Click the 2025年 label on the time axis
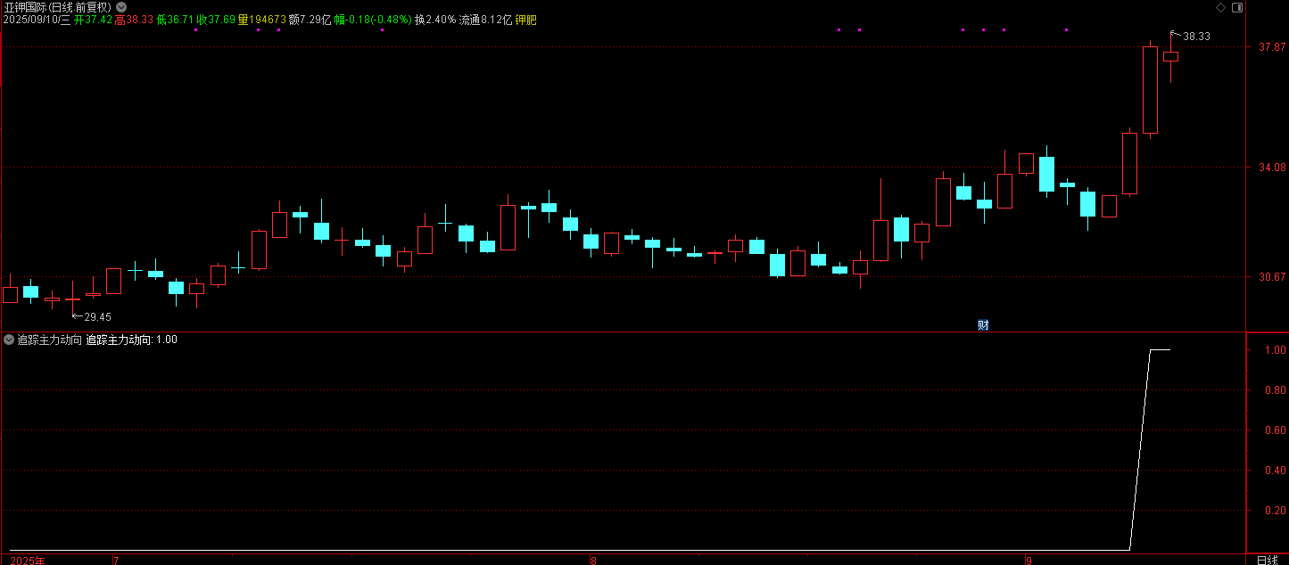This screenshot has width=1289, height=565. click(28, 561)
